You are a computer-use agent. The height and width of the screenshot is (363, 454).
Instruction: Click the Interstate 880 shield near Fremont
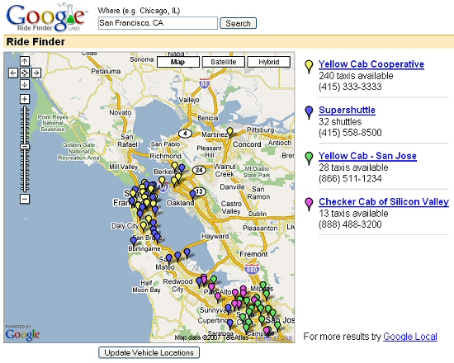point(251,270)
